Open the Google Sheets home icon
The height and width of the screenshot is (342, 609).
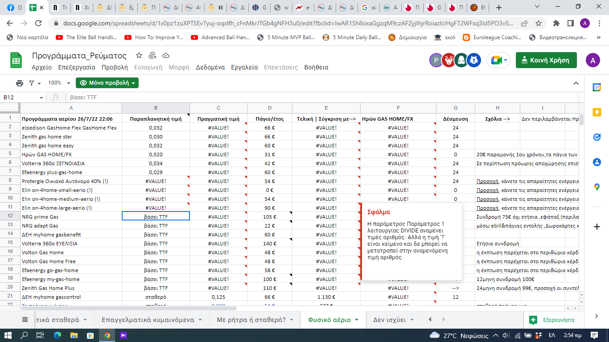16,61
